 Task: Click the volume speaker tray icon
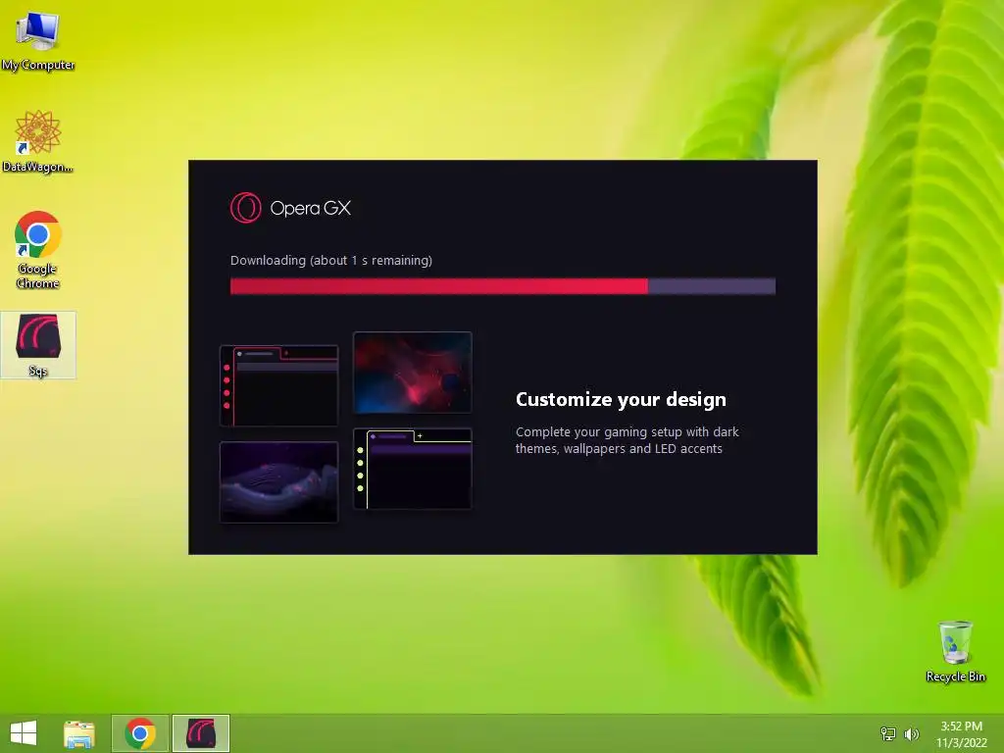pyautogui.click(x=911, y=734)
